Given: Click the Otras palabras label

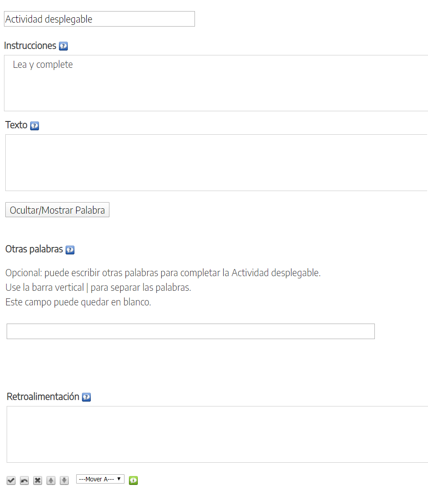Looking at the screenshot, I should (x=34, y=249).
